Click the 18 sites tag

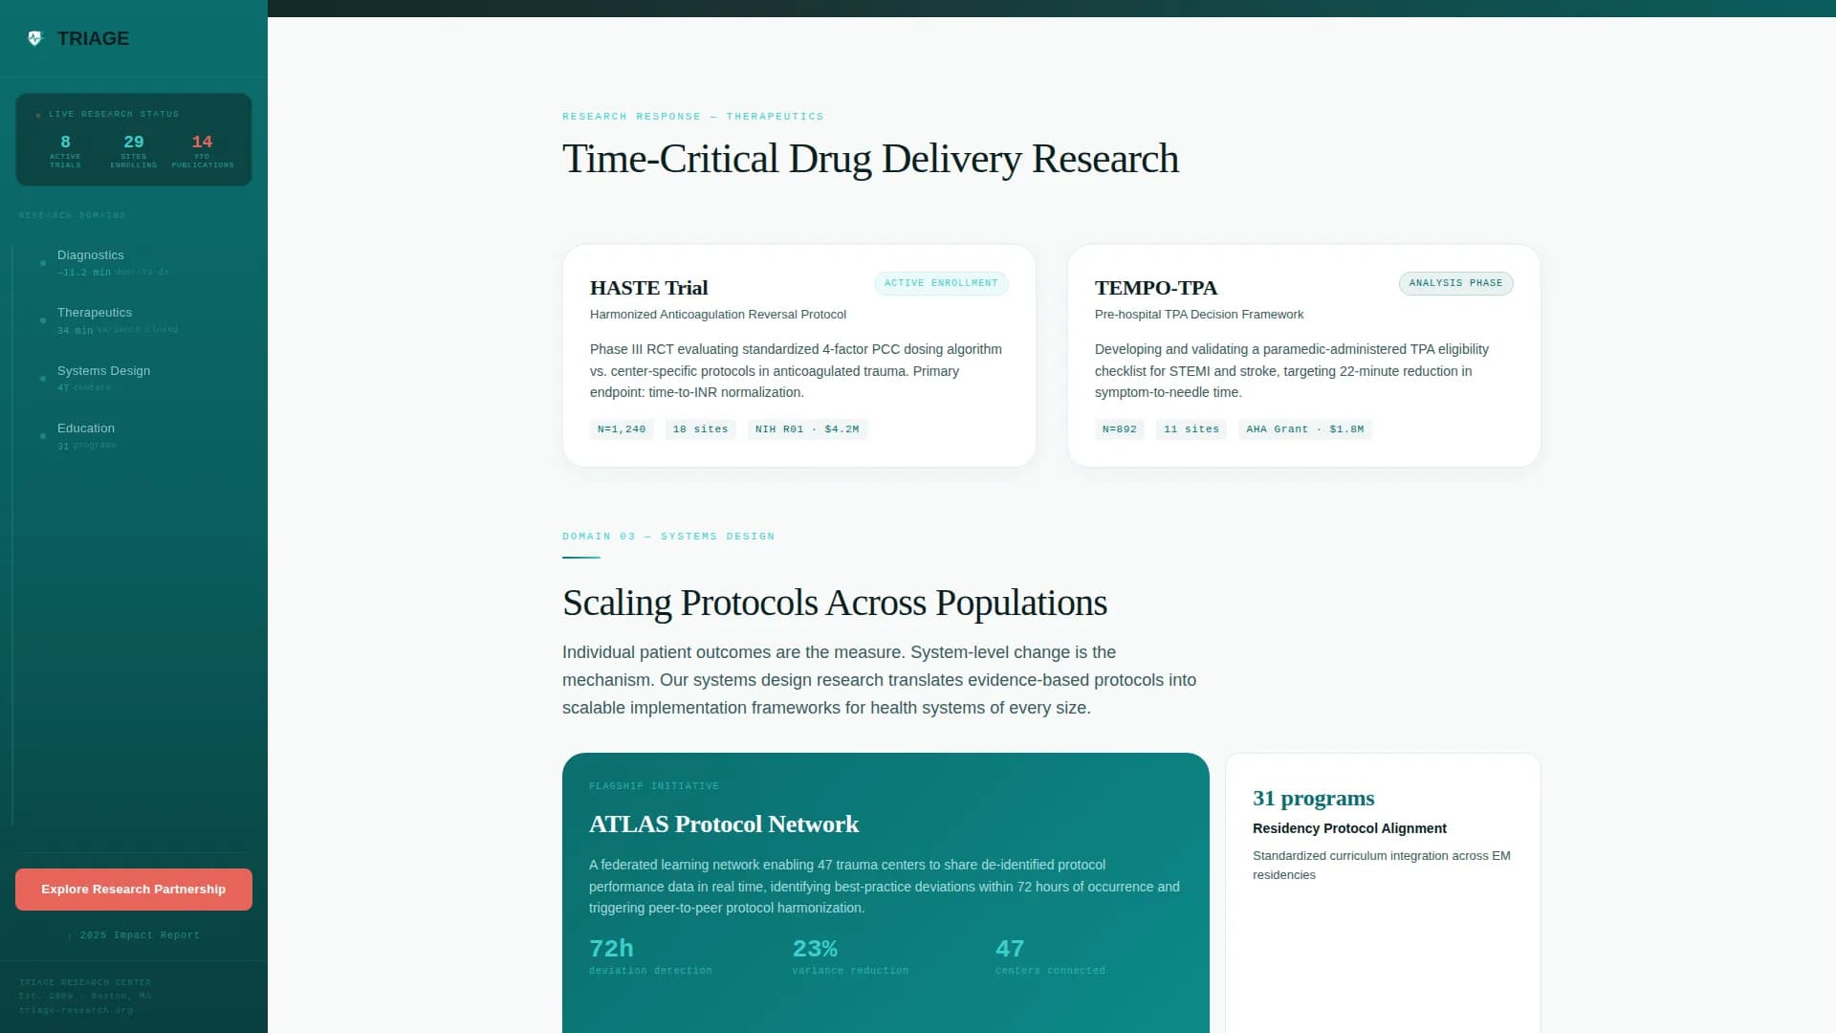click(700, 429)
